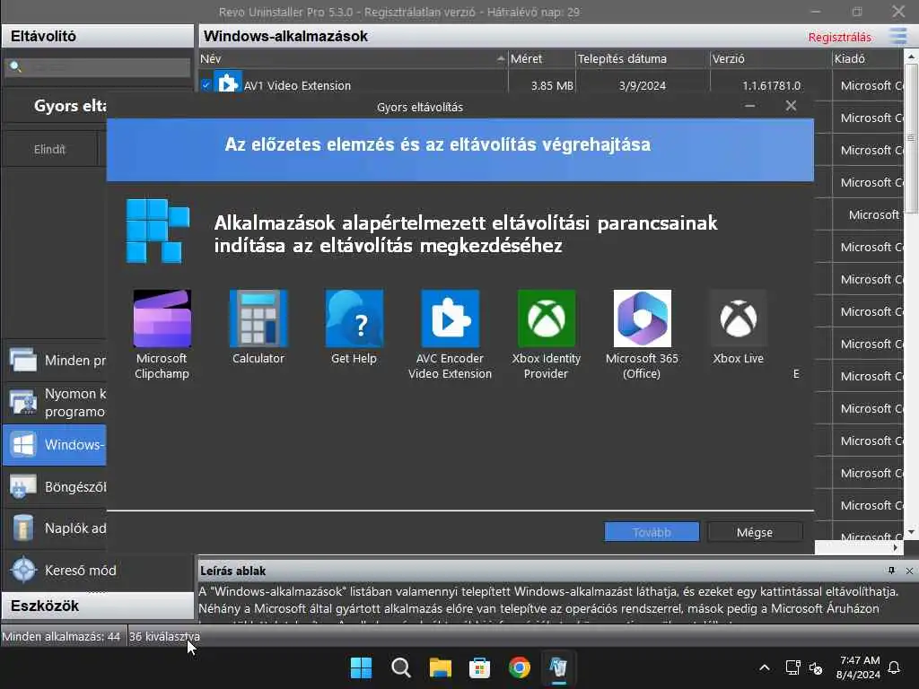Uncheck the AV1 Video Extension checkbox
The image size is (919, 689).
click(x=206, y=85)
